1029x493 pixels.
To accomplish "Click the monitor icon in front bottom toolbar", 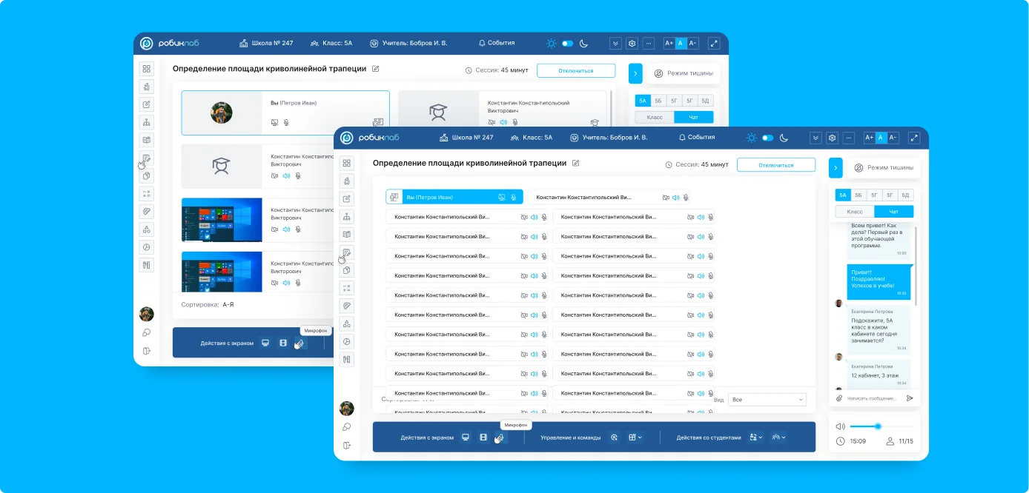I will 466,437.
